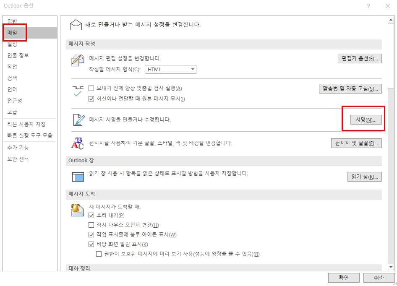The image size is (397, 286).
Task: Click the 취소 button
Action: coord(379,278)
